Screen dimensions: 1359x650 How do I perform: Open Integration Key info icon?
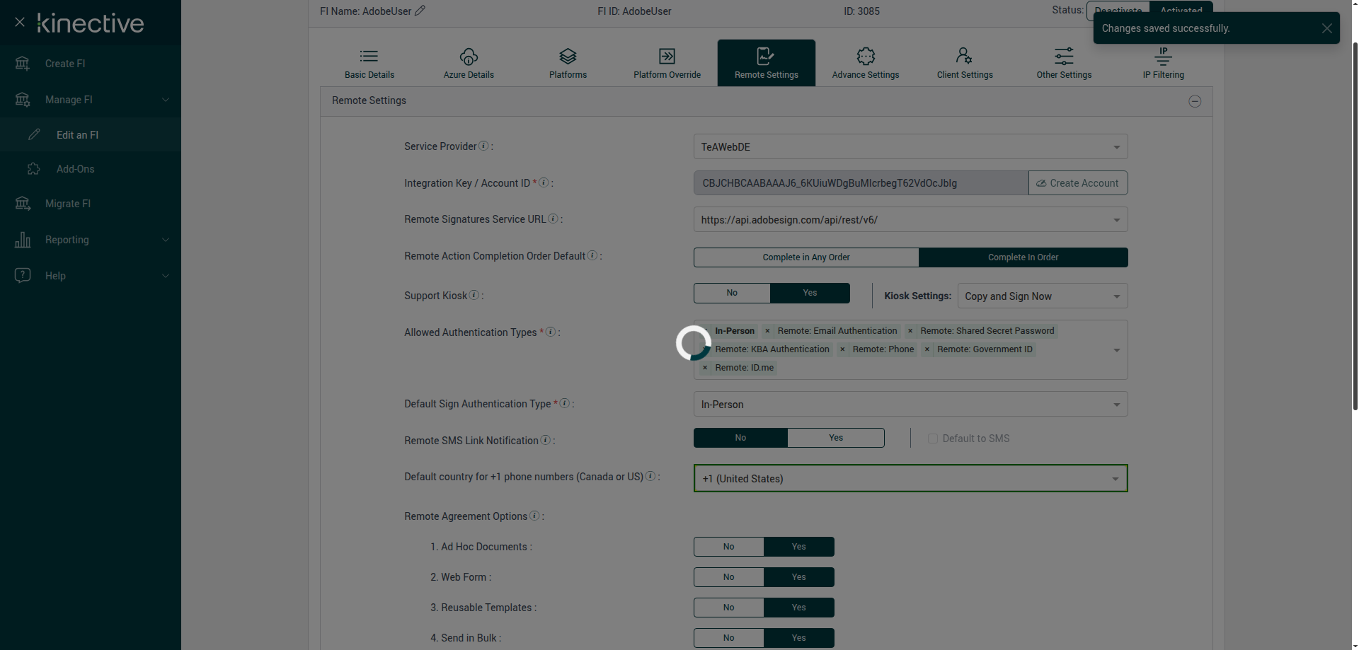pos(544,182)
